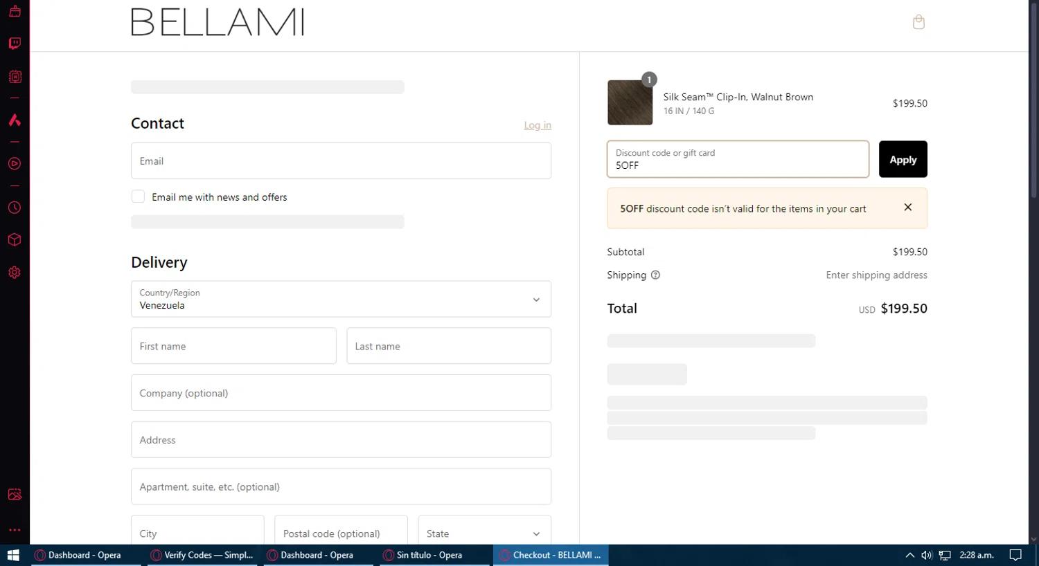The image size is (1039, 566).
Task: Open the network tray icon
Action: [945, 555]
